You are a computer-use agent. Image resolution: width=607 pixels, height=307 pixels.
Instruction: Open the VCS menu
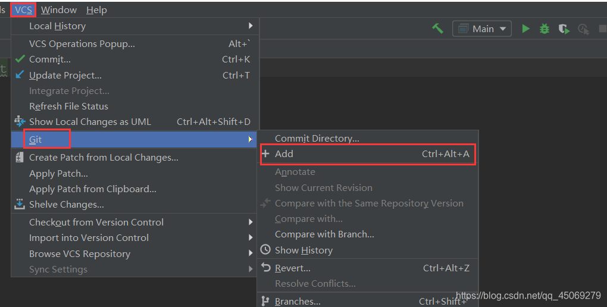point(24,10)
